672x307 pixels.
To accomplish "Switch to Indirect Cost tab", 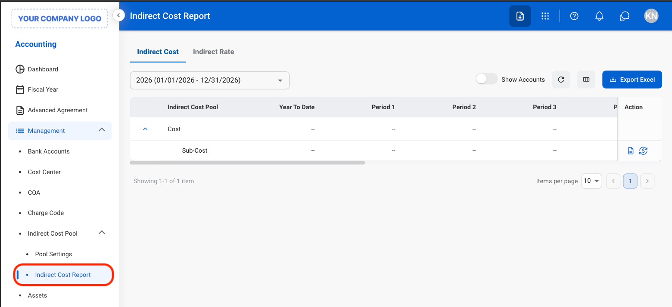I will (158, 52).
